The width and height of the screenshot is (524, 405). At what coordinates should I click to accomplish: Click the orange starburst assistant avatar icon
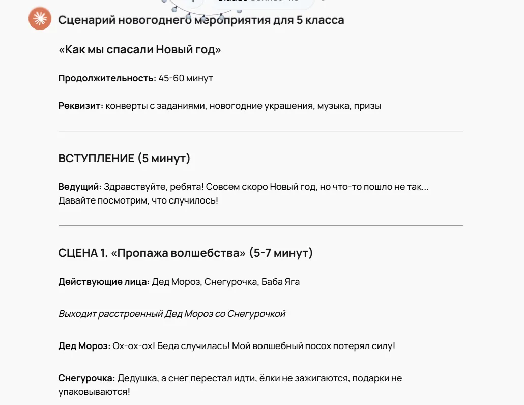40,19
